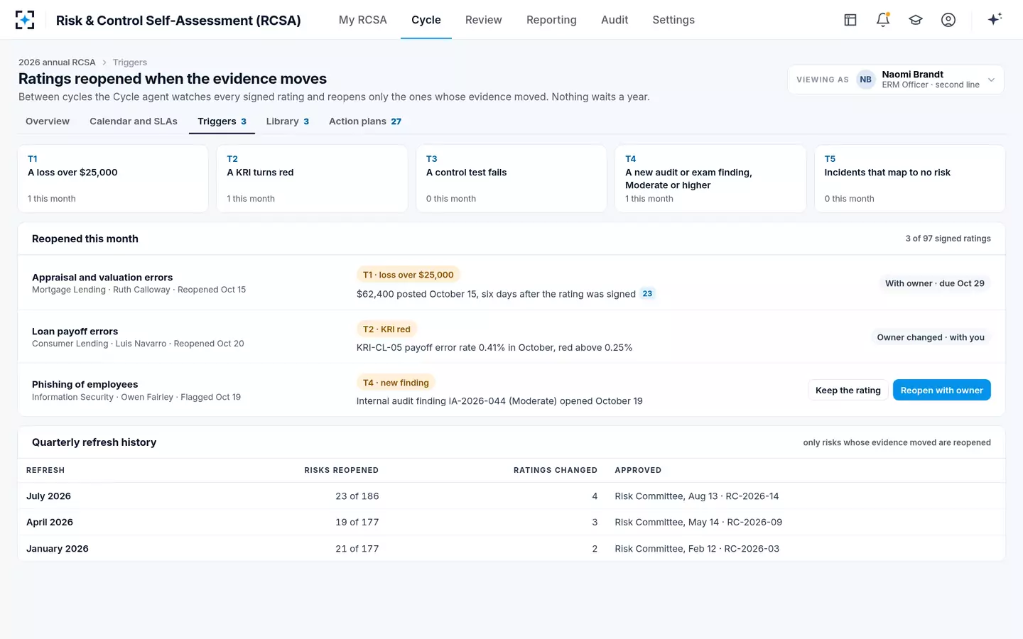
Task: Launch the AI sparkle assistant
Action: coord(995,19)
